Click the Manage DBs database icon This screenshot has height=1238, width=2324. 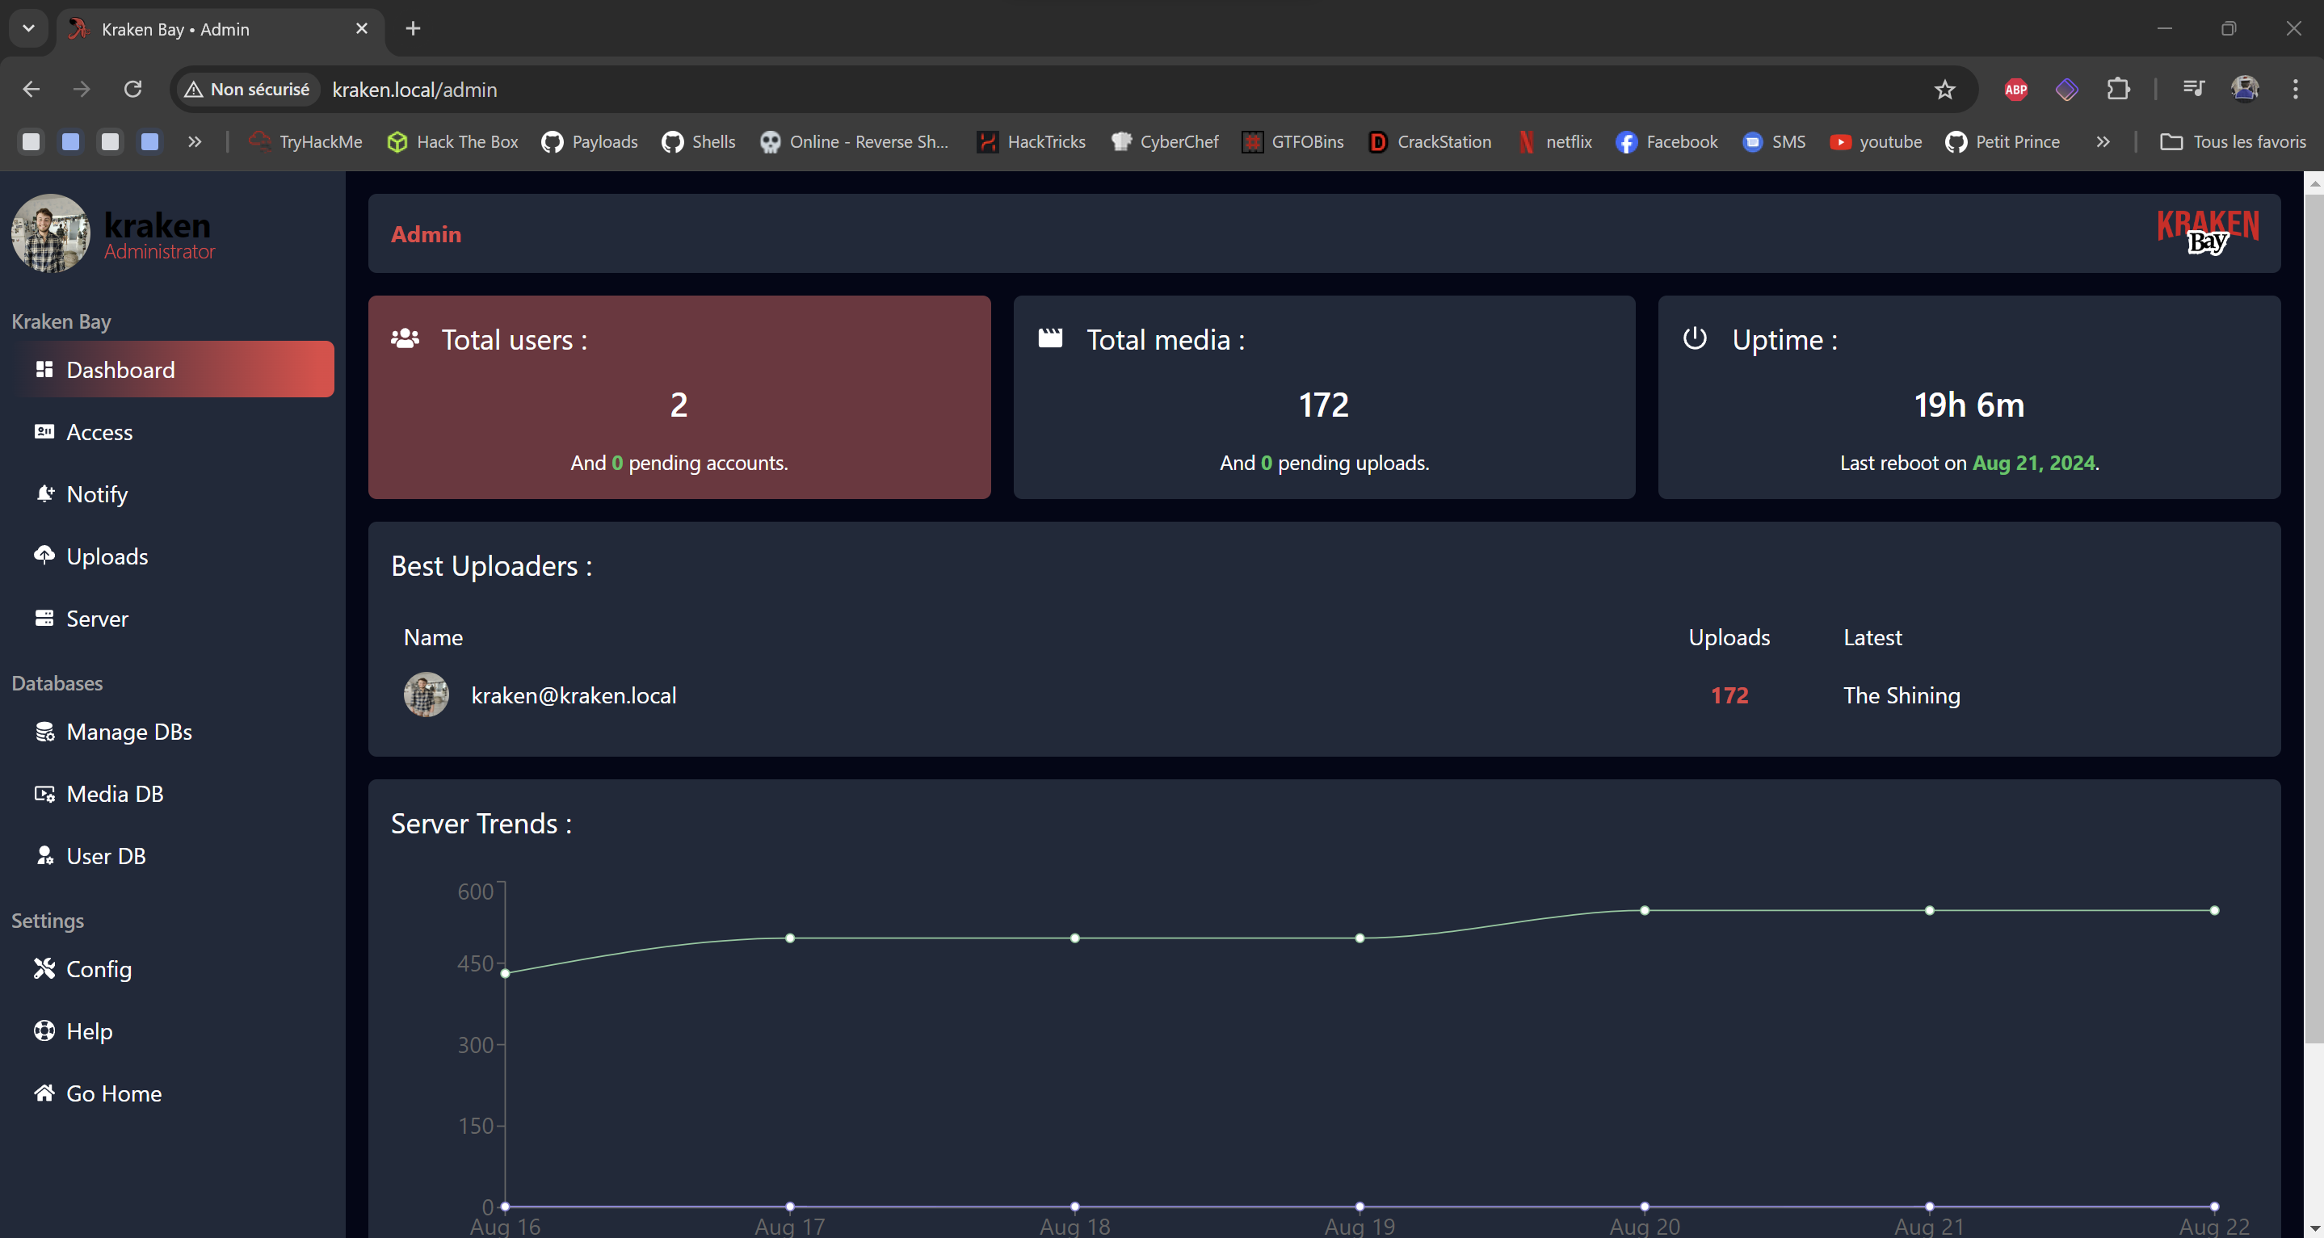click(44, 732)
